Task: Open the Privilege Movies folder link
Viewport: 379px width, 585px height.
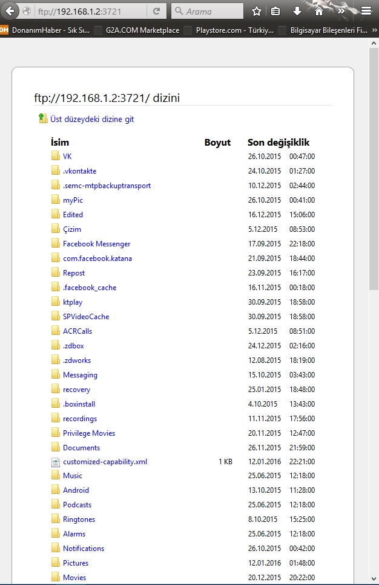Action: [x=88, y=433]
